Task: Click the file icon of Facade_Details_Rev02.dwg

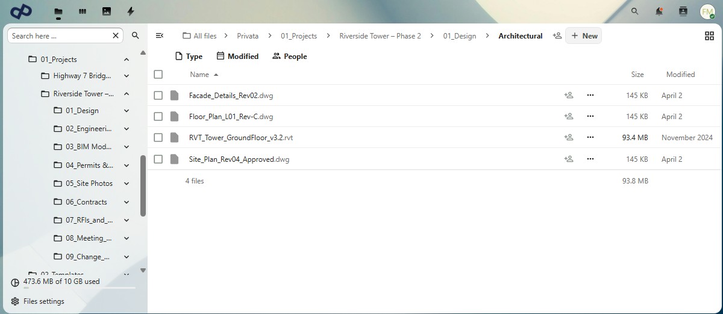Action: 175,95
